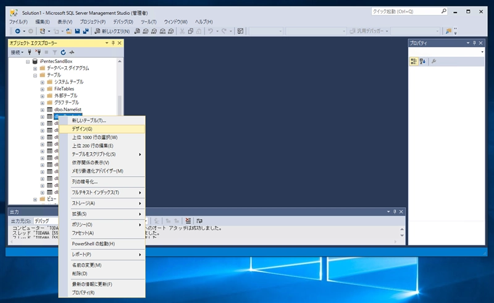Choose プロパティ(R) in context menu
The image size is (494, 303).
tap(102, 292)
